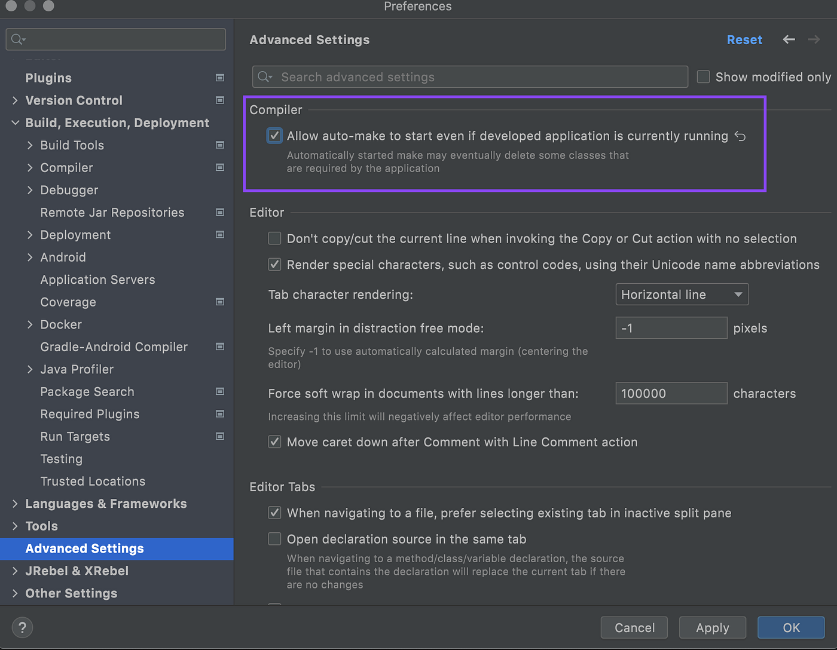Open the help question mark icon
This screenshot has width=837, height=650.
click(22, 627)
